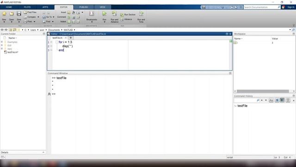Click the up one folder level icon
The image size is (296, 167).
10,30
